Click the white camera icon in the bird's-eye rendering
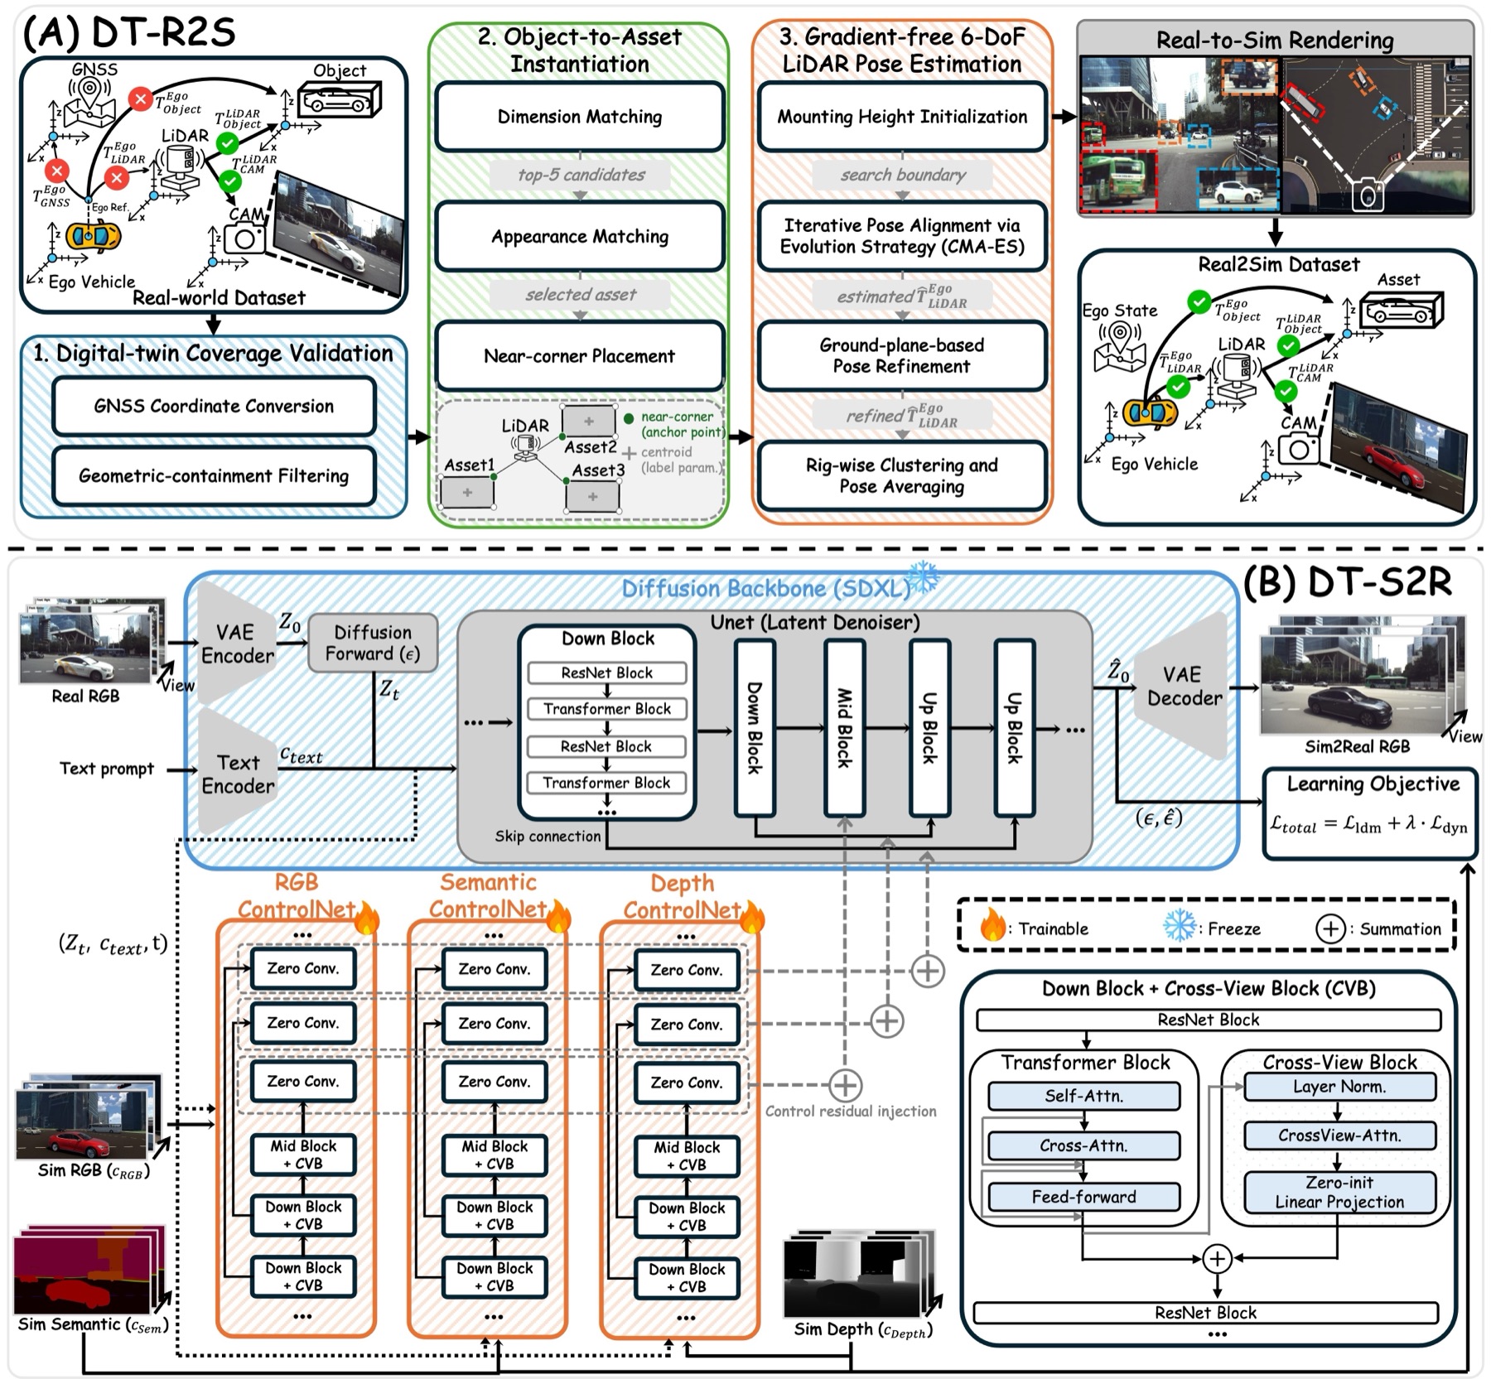 coord(1368,196)
